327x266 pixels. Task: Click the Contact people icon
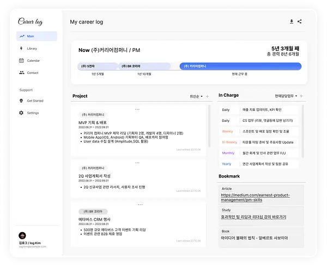tap(22, 73)
